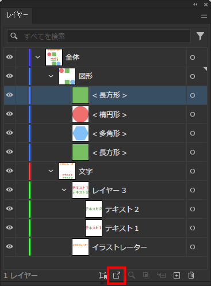This screenshot has width=211, height=286.
Task: Hide the テキスト 2 item
Action: click(9, 208)
